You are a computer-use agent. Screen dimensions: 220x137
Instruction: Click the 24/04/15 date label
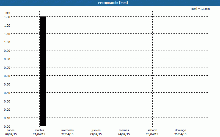(x=124, y=134)
